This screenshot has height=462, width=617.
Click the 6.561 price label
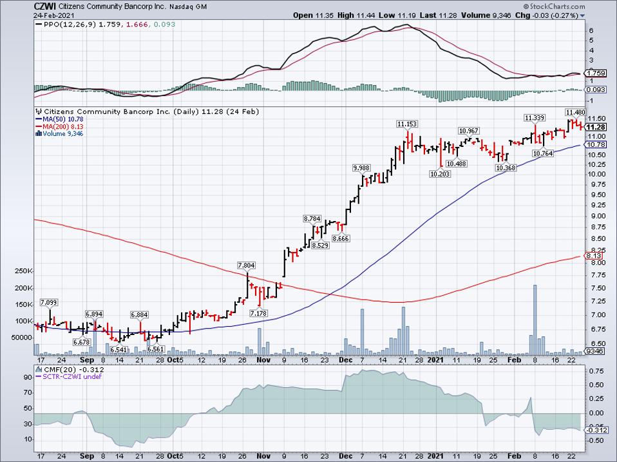pos(155,349)
